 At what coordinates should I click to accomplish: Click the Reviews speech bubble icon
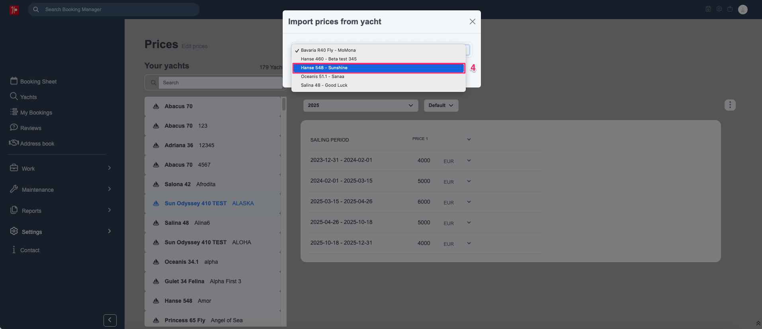tap(14, 127)
